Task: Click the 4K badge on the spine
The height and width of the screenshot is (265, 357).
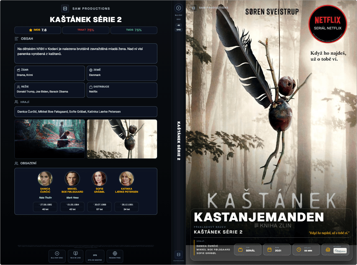Action: tap(179, 25)
